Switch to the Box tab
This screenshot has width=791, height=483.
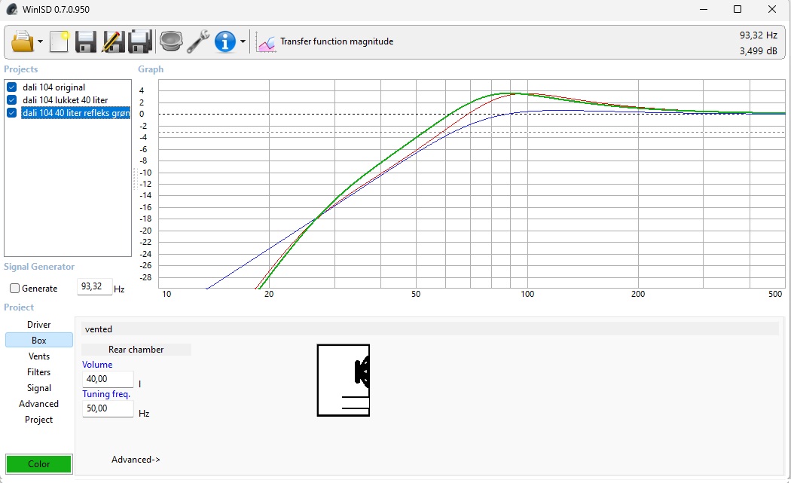(39, 340)
